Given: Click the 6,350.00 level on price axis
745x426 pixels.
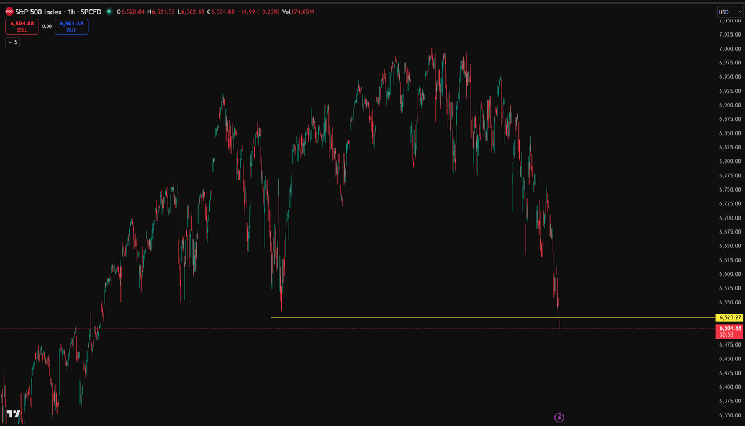Looking at the screenshot, I should (x=729, y=415).
